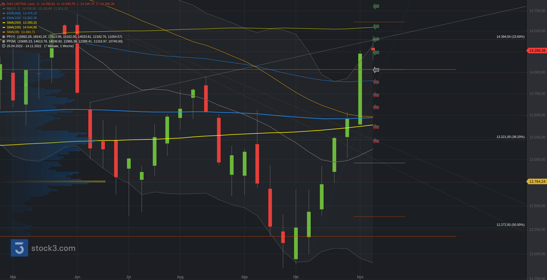Viewport: 547px width, 280px height.
Task: Click the DAX (XETRA, Last) title label
Action: (x=21, y=4)
